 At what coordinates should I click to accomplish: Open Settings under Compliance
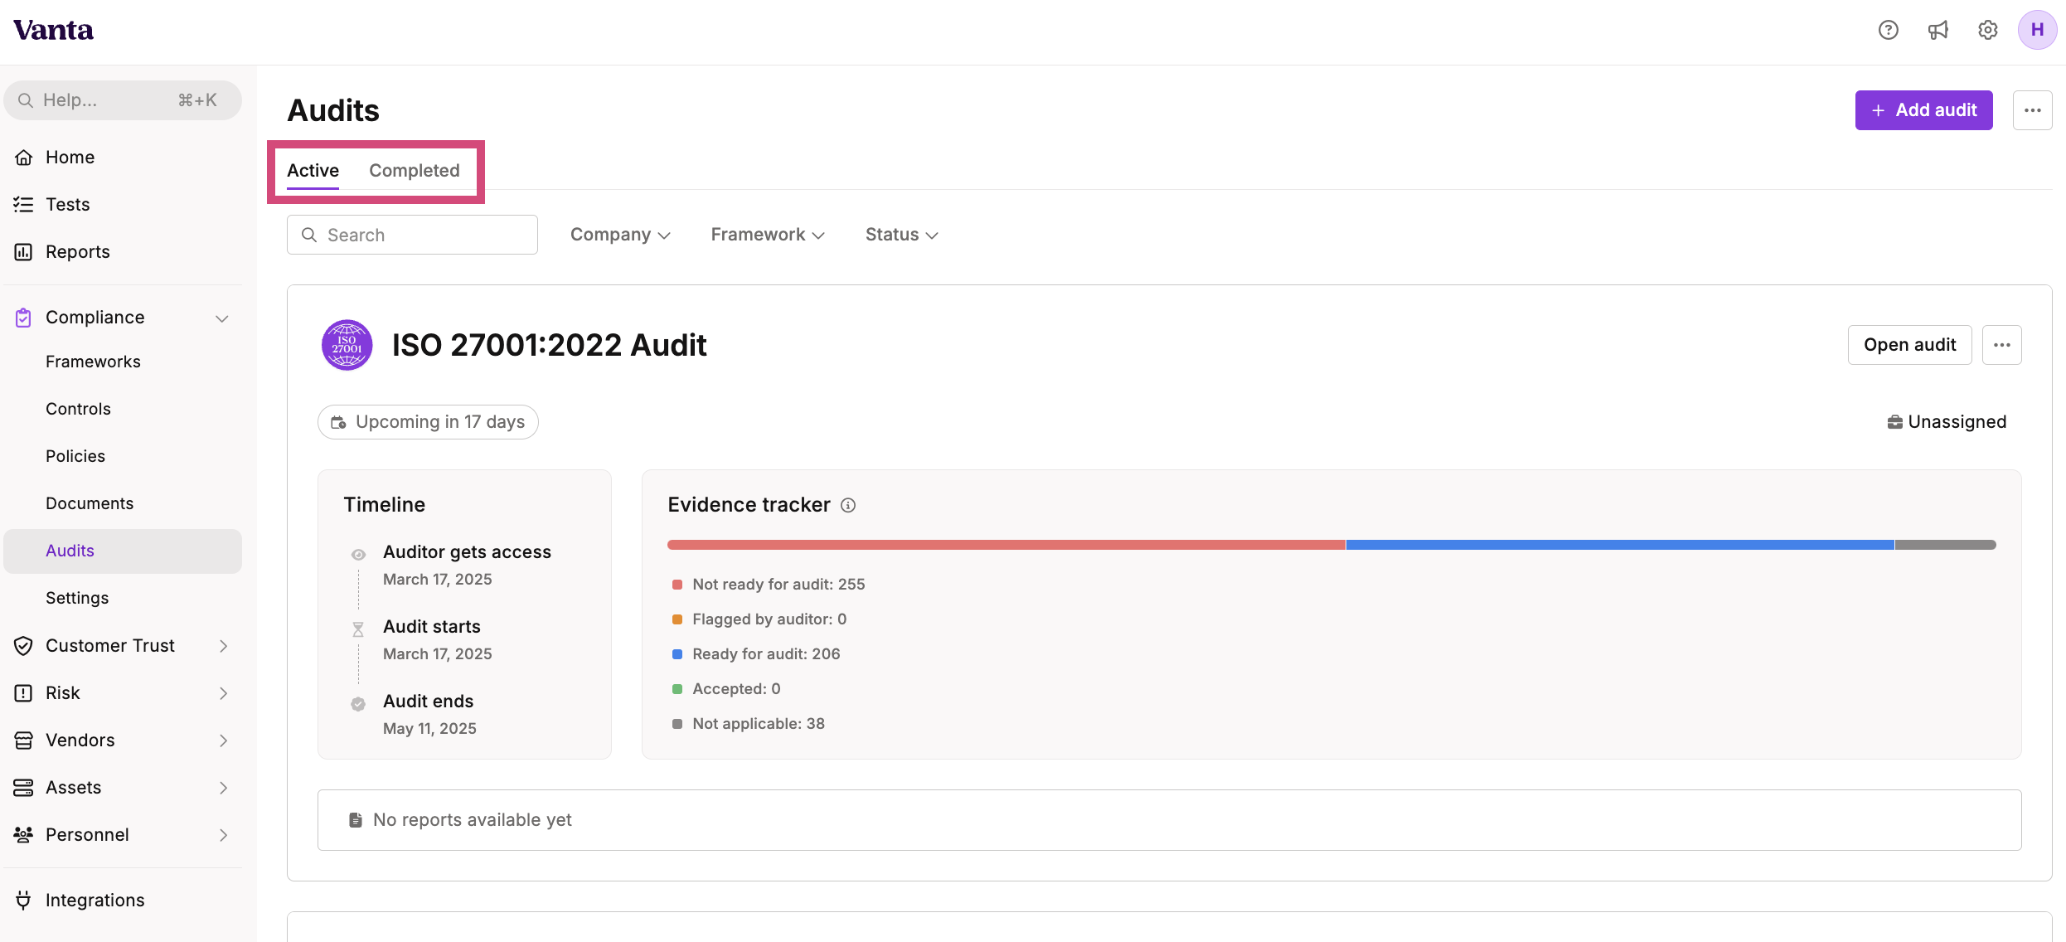(x=77, y=599)
